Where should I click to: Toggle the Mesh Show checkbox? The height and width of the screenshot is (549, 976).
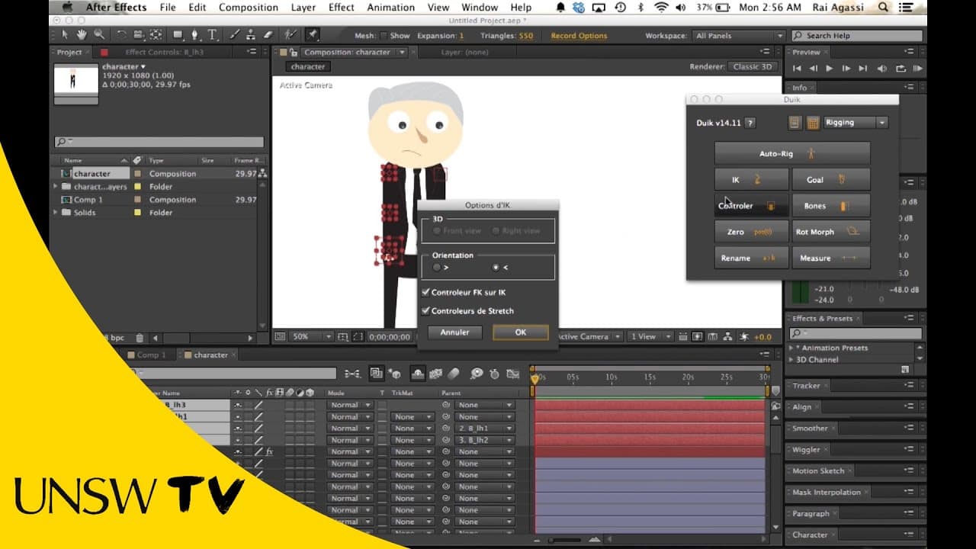(384, 36)
